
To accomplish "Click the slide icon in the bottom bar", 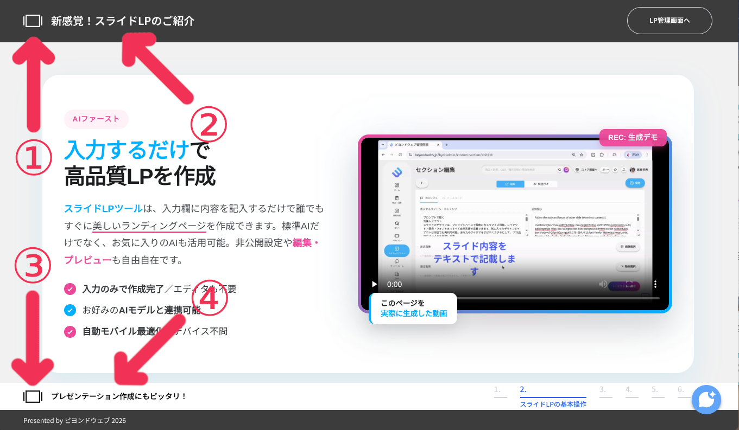I will coord(33,396).
